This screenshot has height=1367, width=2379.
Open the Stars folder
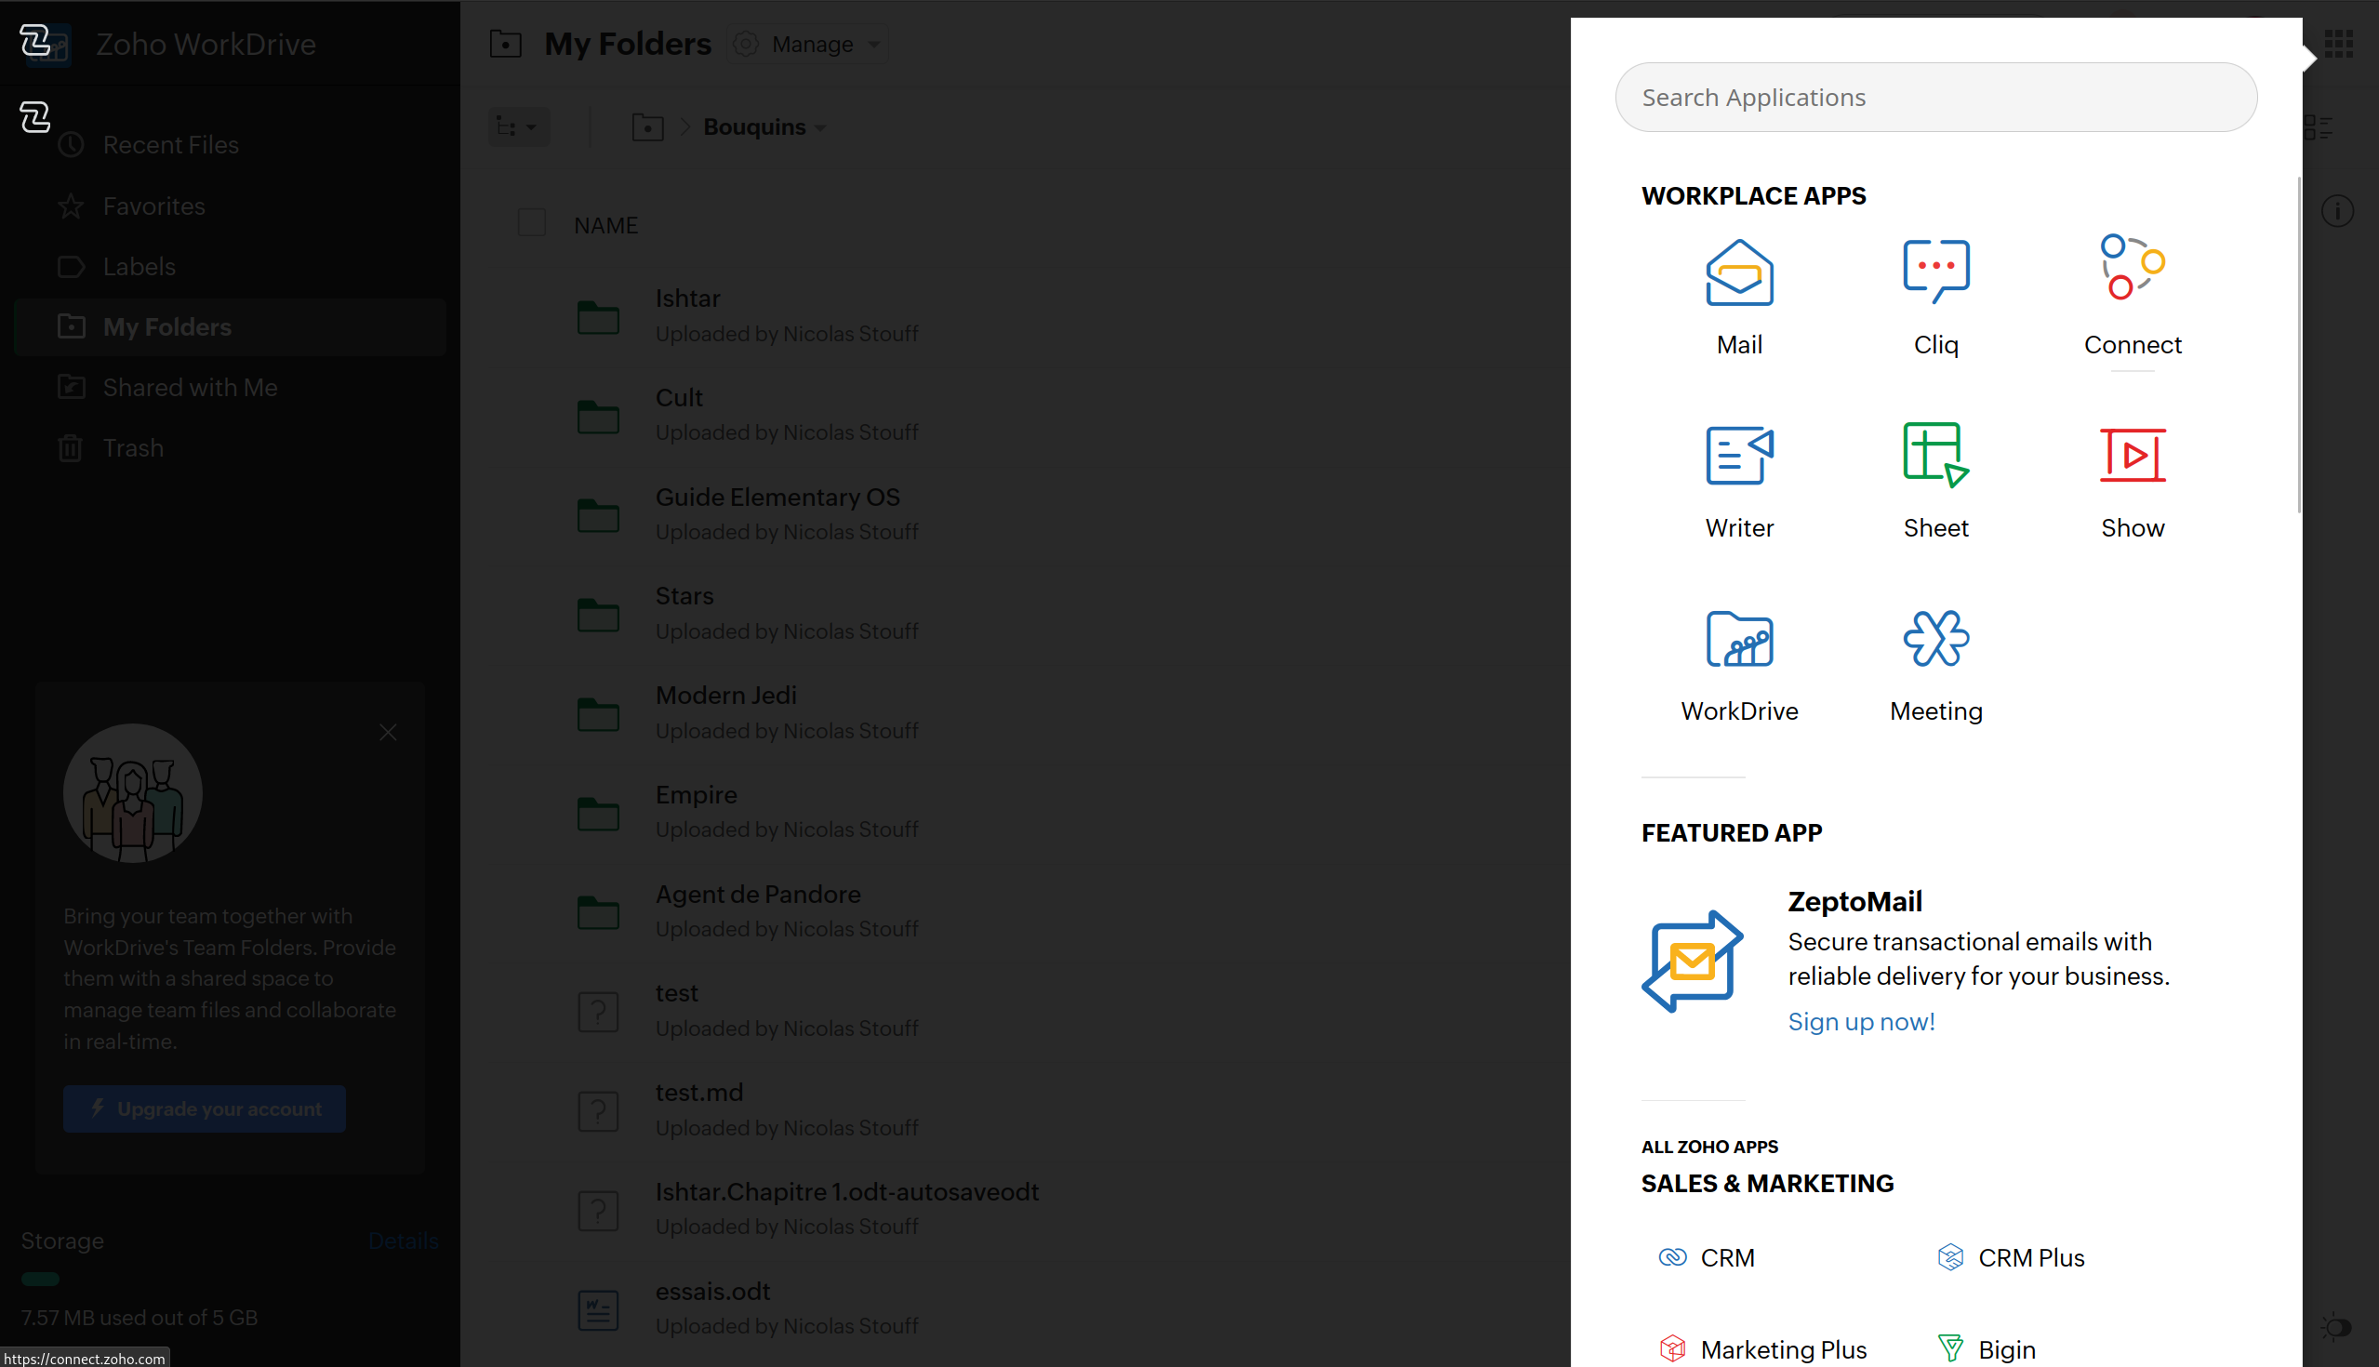click(x=684, y=595)
